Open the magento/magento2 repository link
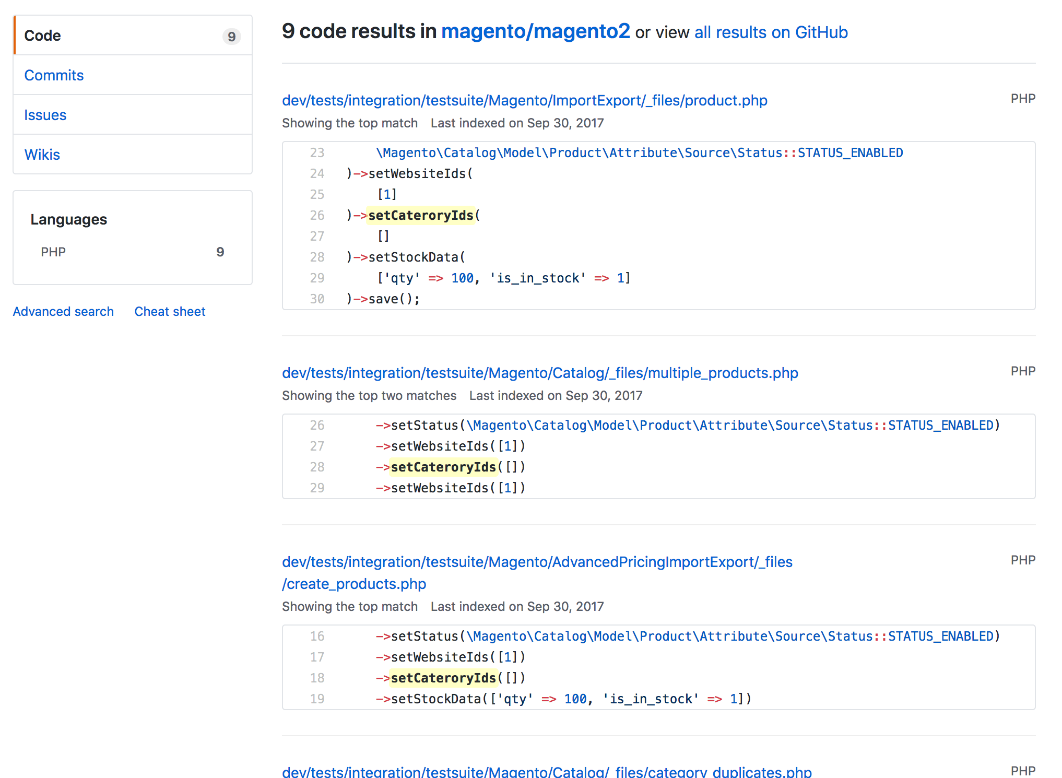 535,31
